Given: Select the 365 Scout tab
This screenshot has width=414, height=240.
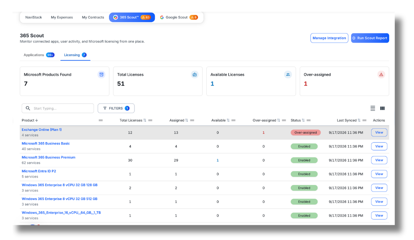Looking at the screenshot, I should pos(132,17).
